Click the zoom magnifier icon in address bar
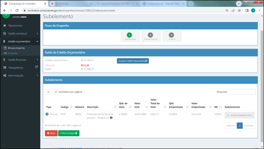This screenshot has width=264, height=149. click(227, 10)
